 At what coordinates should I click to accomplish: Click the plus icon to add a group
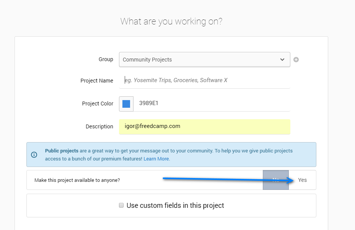point(296,60)
